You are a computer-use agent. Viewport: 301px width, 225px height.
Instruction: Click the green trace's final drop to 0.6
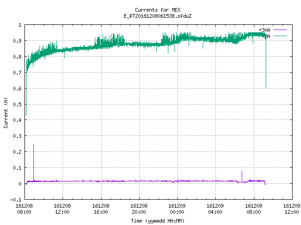(266, 63)
